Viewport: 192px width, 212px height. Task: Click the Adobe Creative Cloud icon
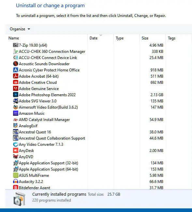pos(16,82)
